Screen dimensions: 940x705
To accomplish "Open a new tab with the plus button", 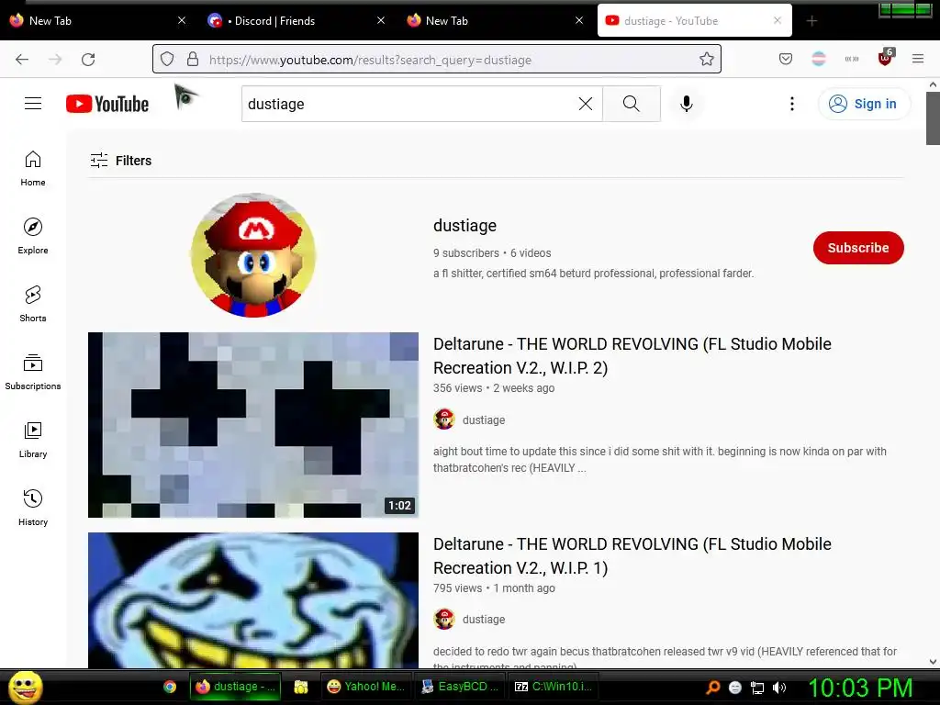I will (811, 21).
